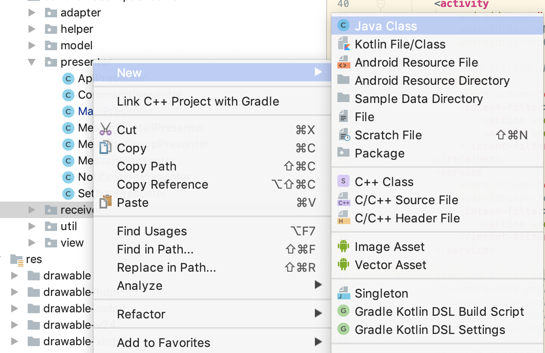Collapse the presenter package tree node

pyautogui.click(x=32, y=62)
